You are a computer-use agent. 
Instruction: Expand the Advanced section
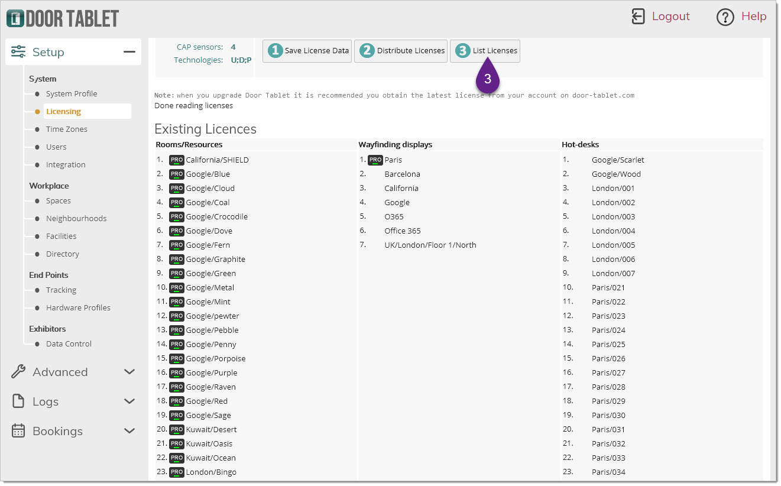pyautogui.click(x=129, y=372)
